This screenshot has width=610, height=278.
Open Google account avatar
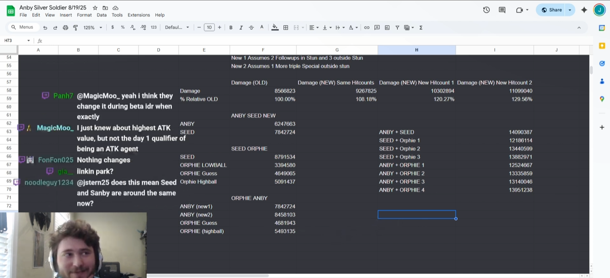pyautogui.click(x=599, y=10)
